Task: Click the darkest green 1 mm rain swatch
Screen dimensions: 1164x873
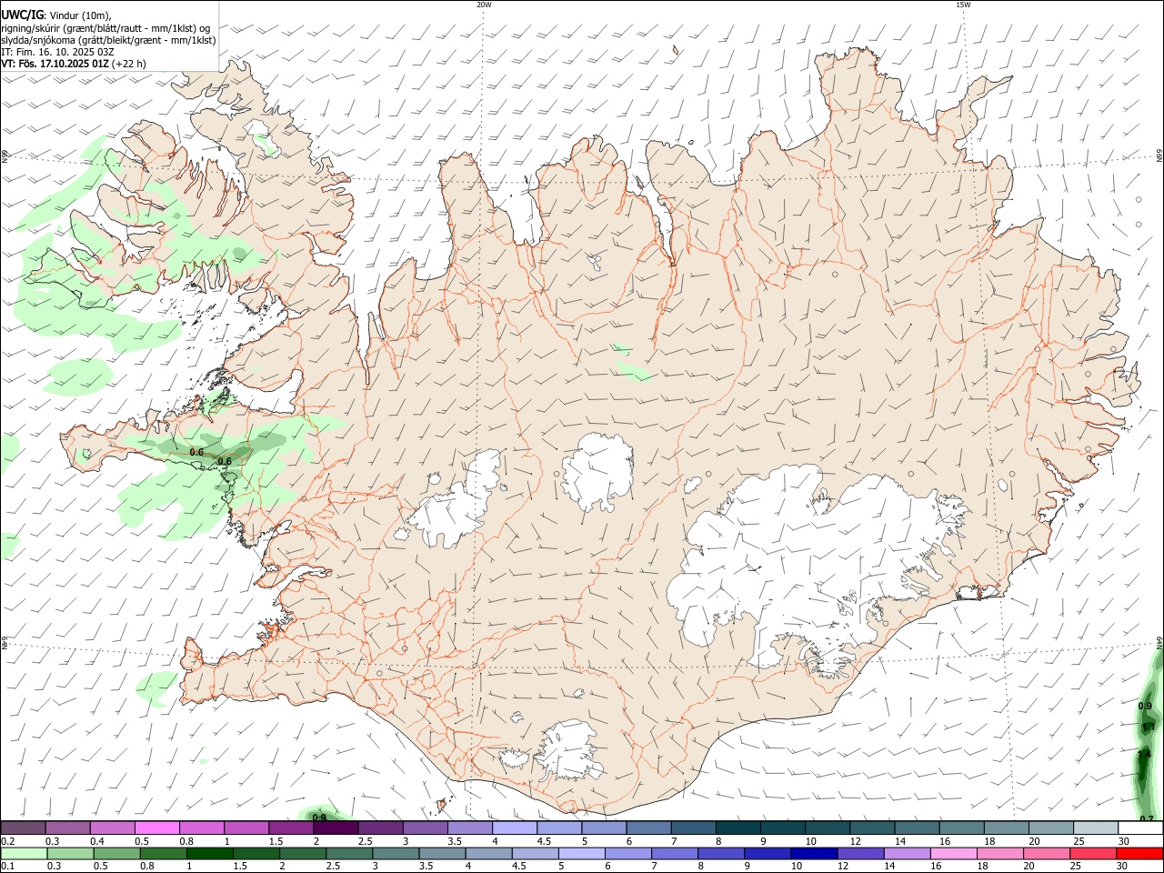Action: tap(210, 854)
